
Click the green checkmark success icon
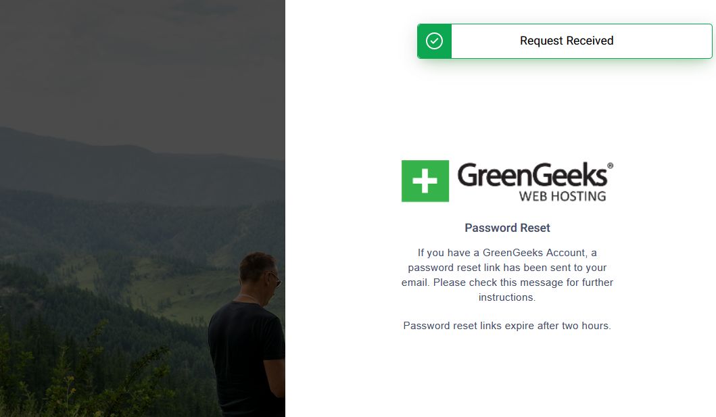(x=434, y=41)
